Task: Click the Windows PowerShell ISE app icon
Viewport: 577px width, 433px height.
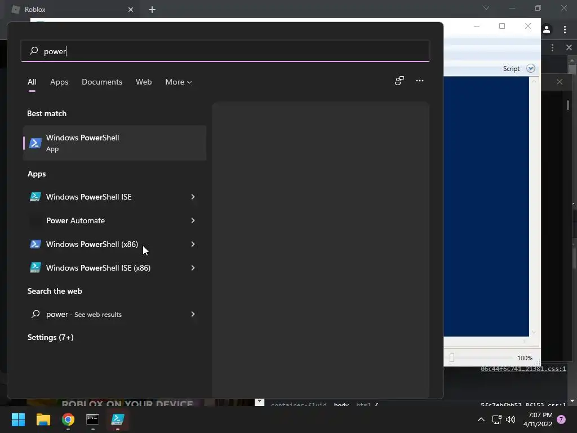Action: pos(35,197)
